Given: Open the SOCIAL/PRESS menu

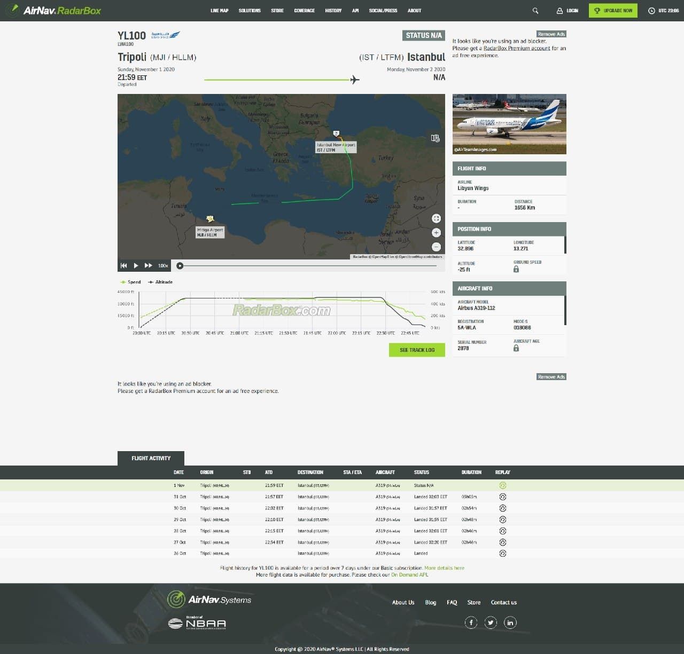Looking at the screenshot, I should [x=383, y=11].
